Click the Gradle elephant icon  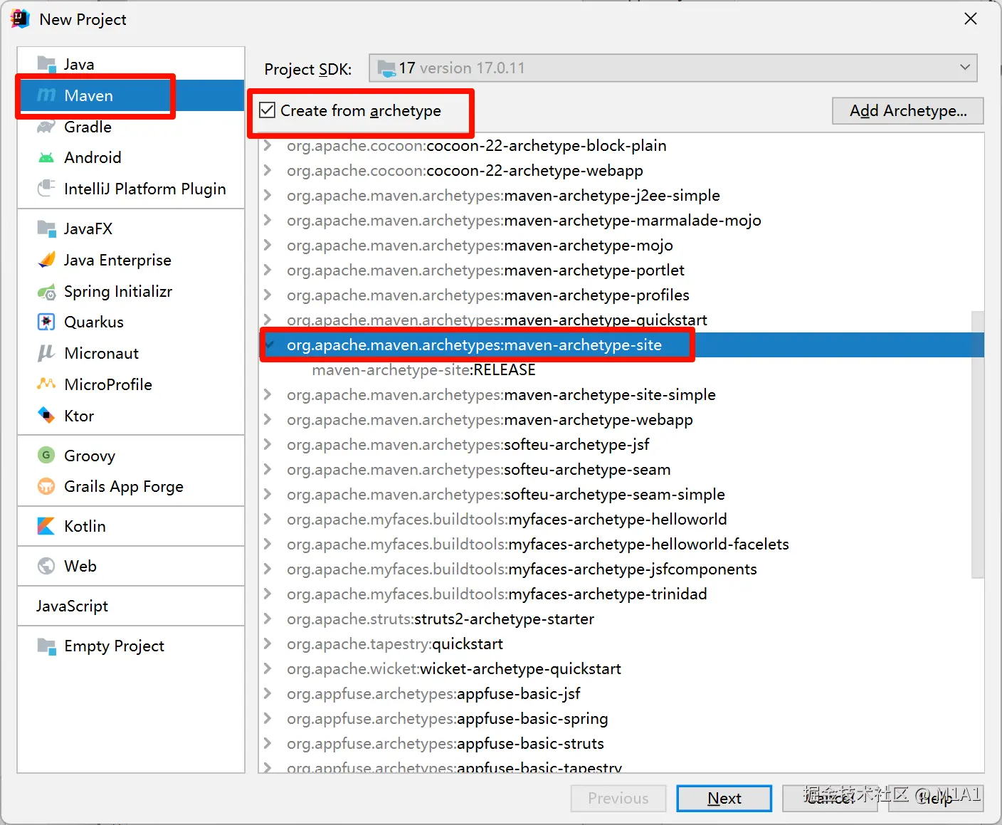[x=46, y=127]
